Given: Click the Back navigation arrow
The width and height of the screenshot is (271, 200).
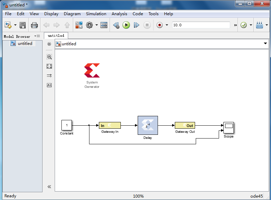Looking at the screenshot, I should click(46, 25).
